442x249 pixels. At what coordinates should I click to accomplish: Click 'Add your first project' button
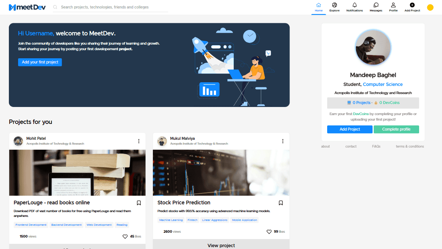pyautogui.click(x=40, y=62)
